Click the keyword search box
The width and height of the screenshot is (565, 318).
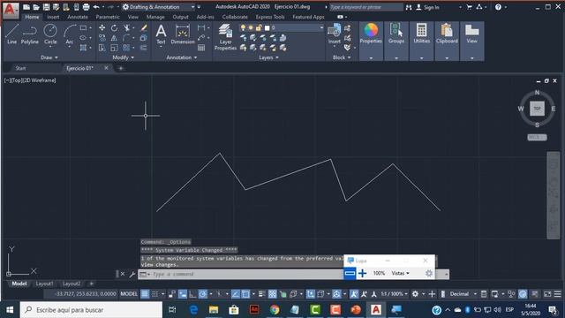366,7
